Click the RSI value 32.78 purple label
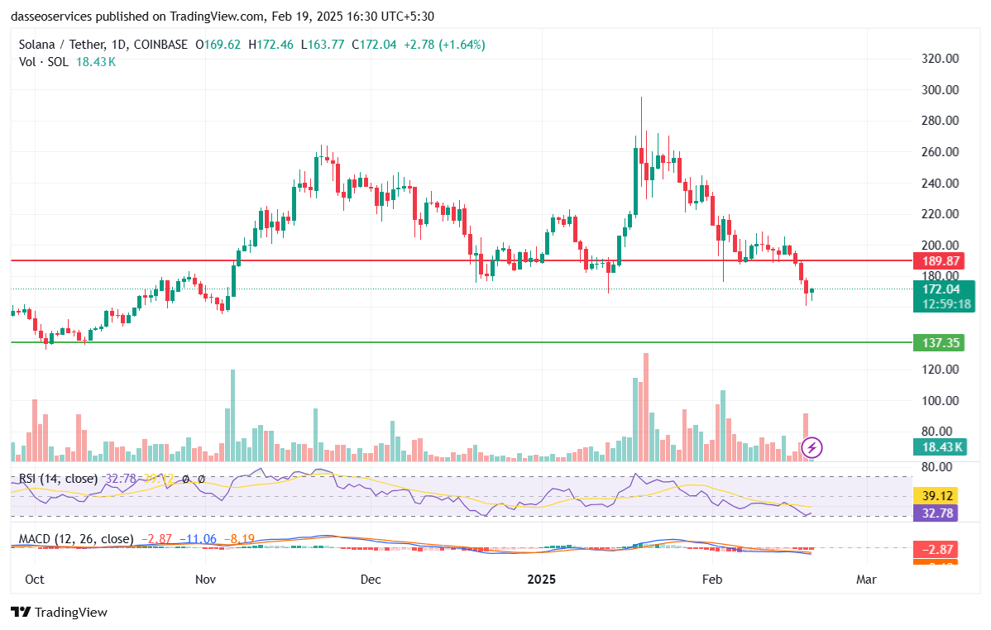 coord(936,513)
